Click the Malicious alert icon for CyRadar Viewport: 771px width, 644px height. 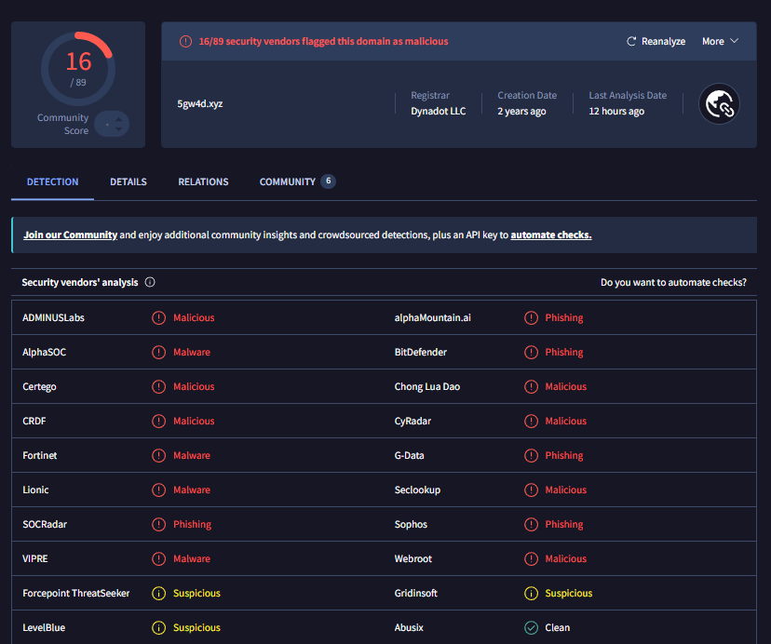[x=531, y=421]
